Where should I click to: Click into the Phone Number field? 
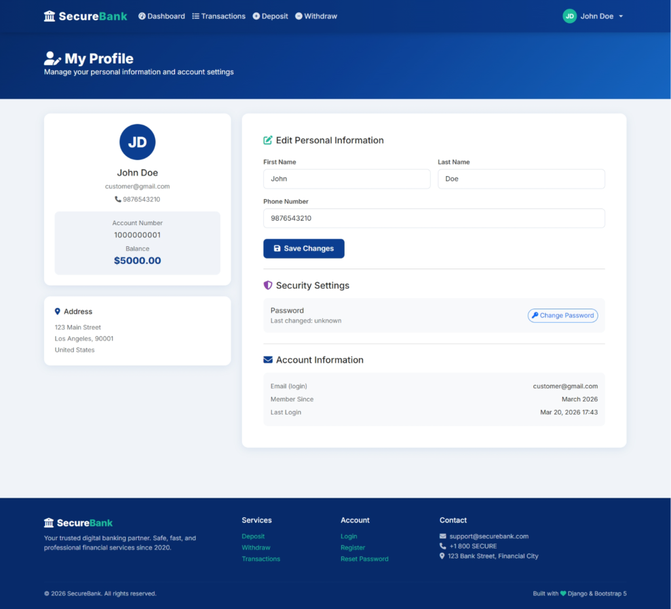(x=434, y=218)
